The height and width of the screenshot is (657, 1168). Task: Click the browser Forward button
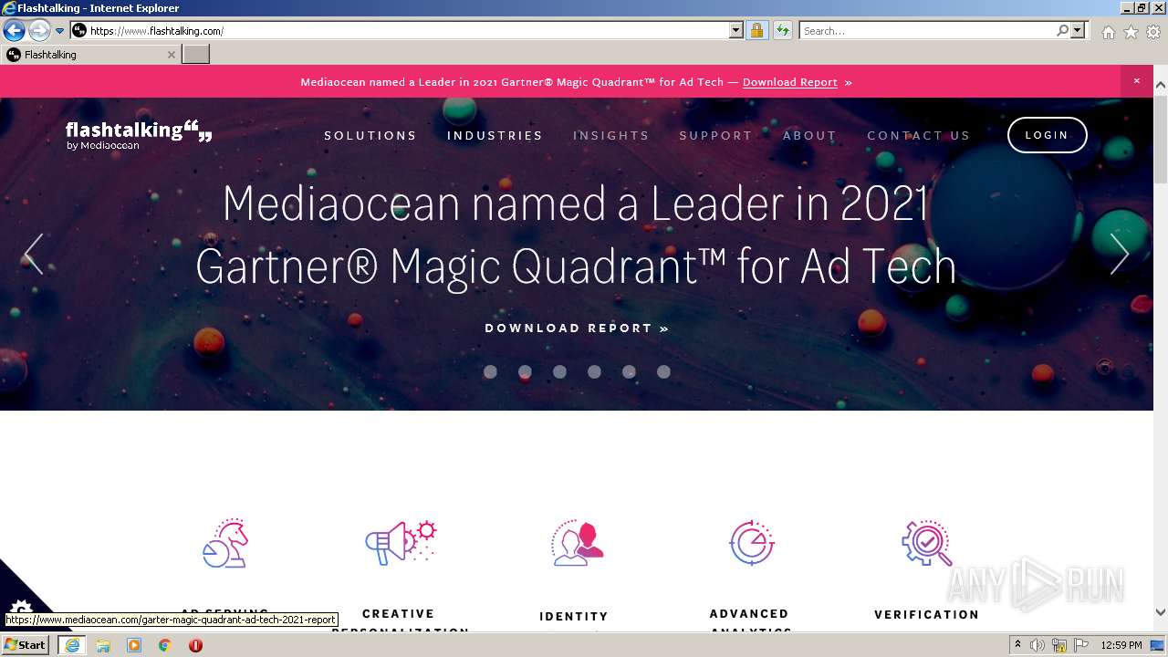tap(39, 30)
